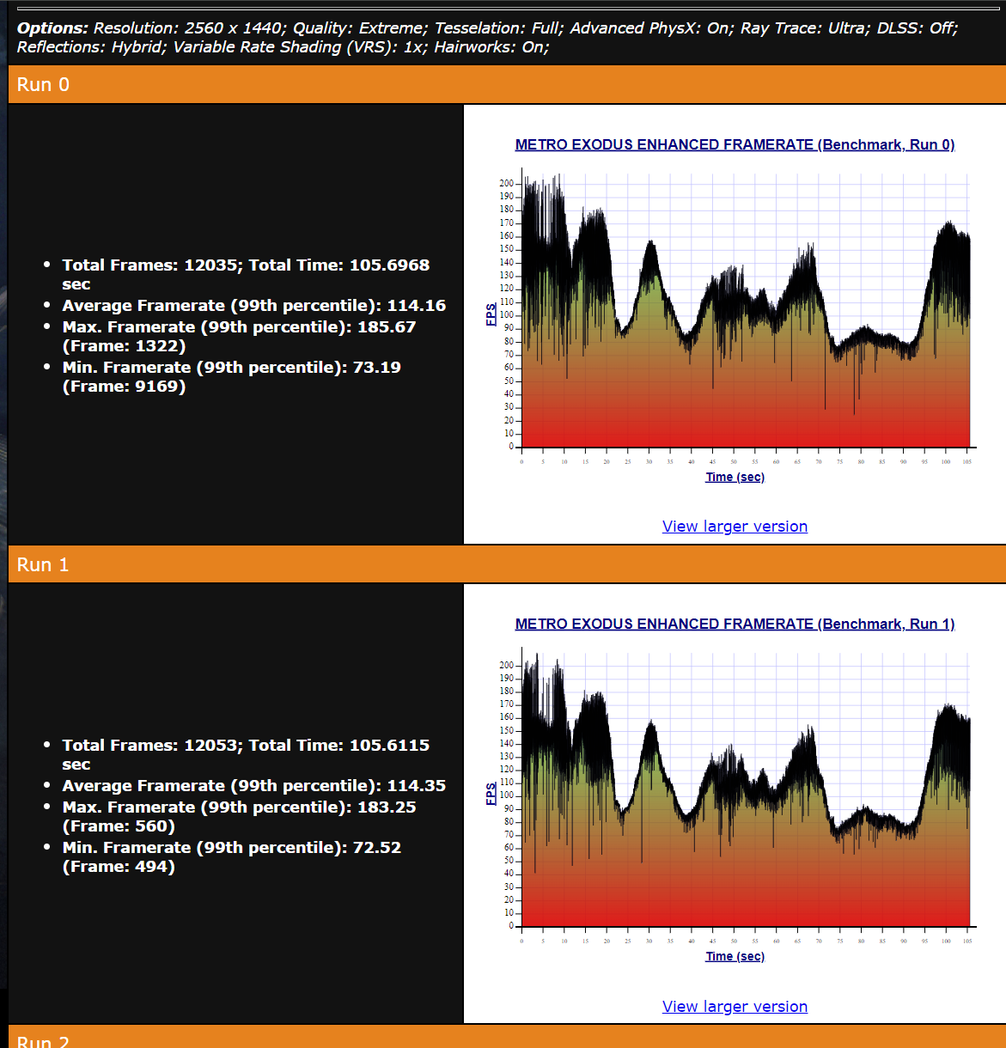Click the Run 1 framerate chart title
The height and width of the screenshot is (1048, 1006).
735,624
